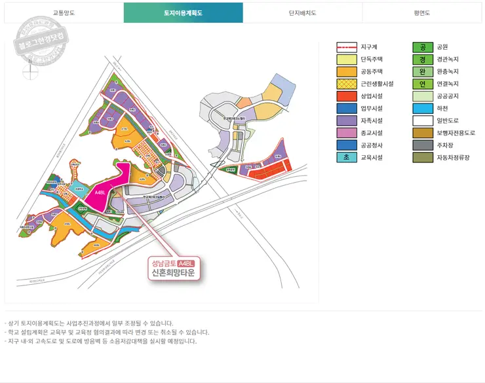Click the 종교시설 pink legend swatch

pos(347,133)
